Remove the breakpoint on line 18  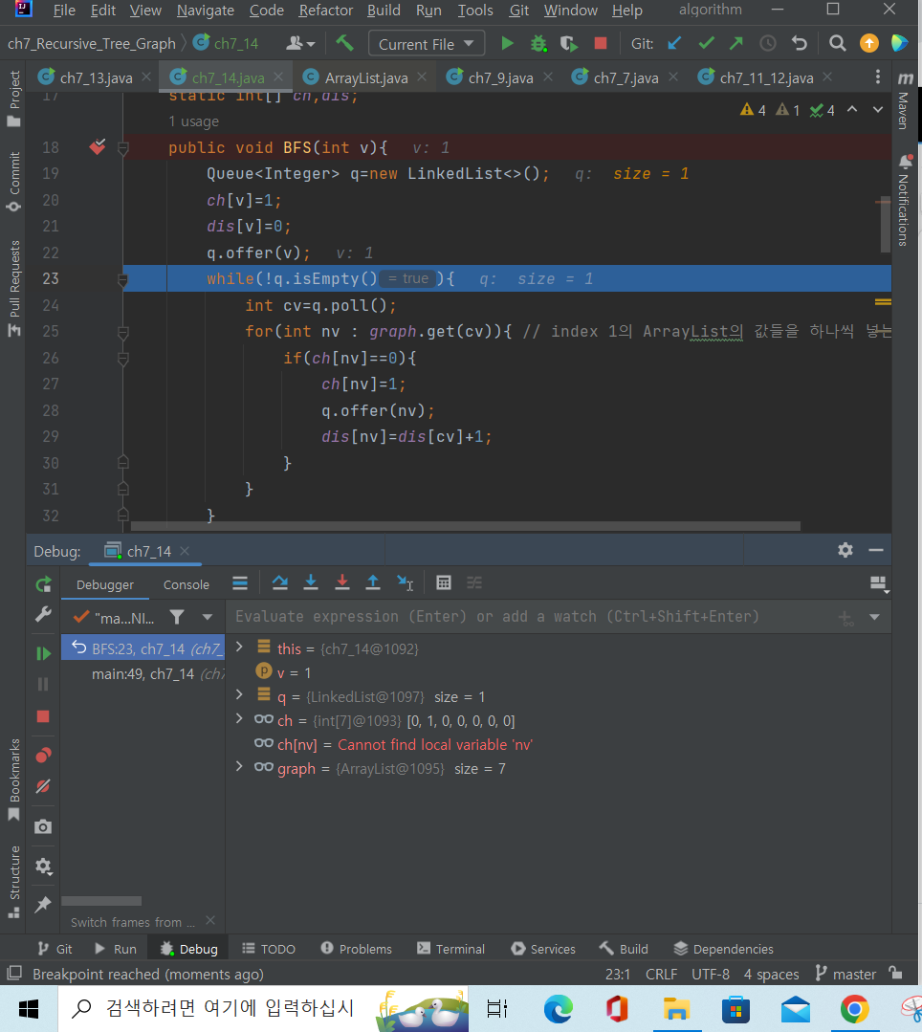pyautogui.click(x=98, y=147)
